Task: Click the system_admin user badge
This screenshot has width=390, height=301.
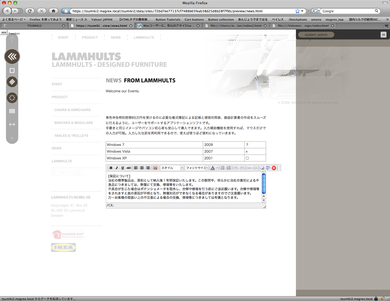Action: (x=316, y=35)
